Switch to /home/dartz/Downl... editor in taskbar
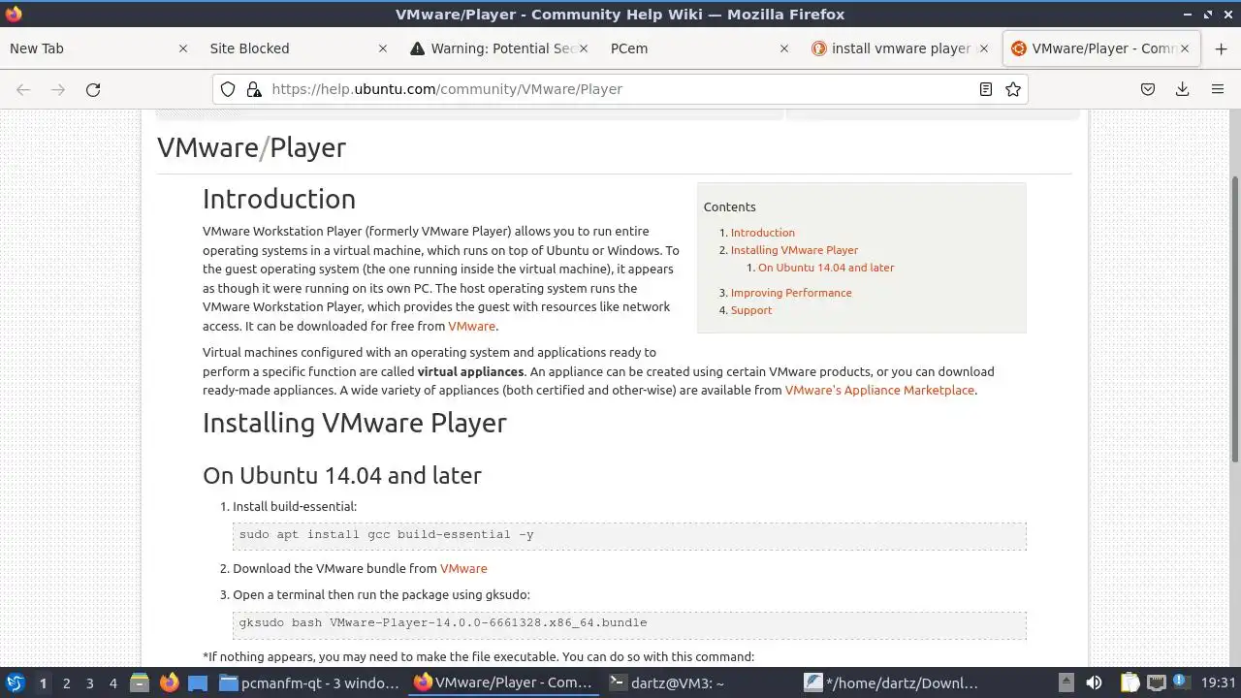 click(892, 682)
